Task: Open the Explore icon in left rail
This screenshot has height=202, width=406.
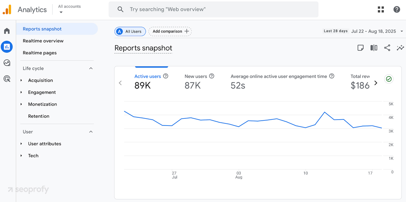Action: 7,63
